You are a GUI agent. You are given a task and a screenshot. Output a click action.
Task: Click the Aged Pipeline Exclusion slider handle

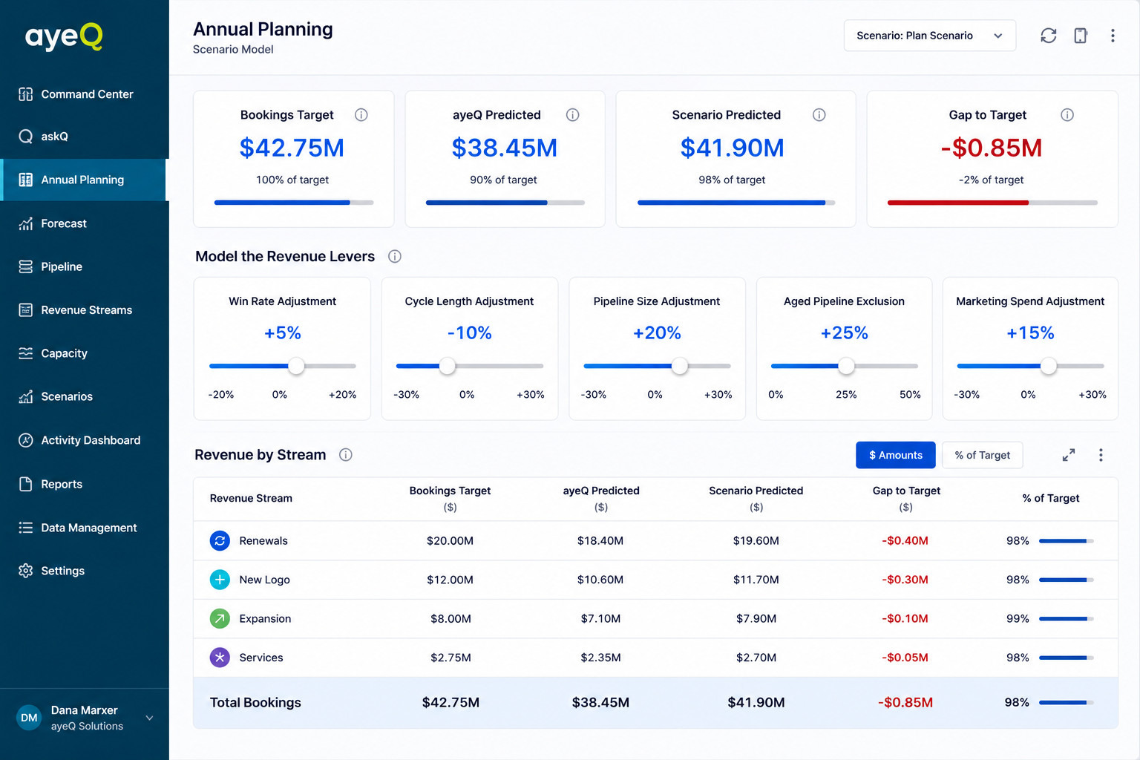coord(846,366)
